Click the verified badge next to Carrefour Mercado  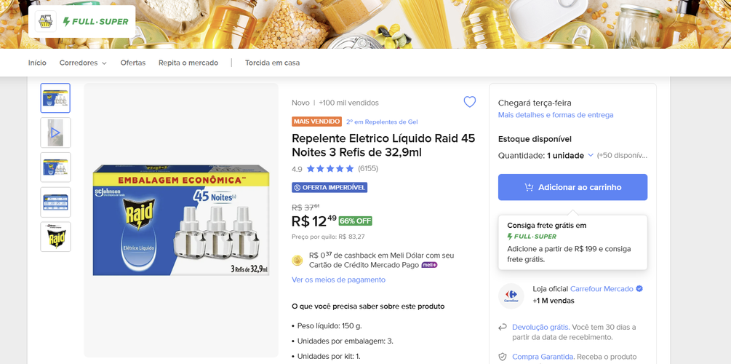pyautogui.click(x=639, y=289)
